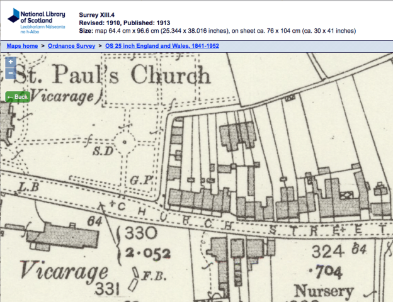Click the Surrey XIII.4 map title
The width and height of the screenshot is (393, 302).
coord(98,14)
